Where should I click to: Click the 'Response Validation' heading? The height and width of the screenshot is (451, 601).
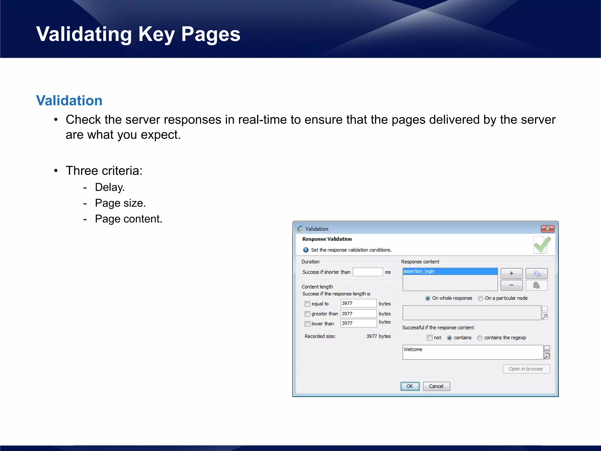pos(327,239)
